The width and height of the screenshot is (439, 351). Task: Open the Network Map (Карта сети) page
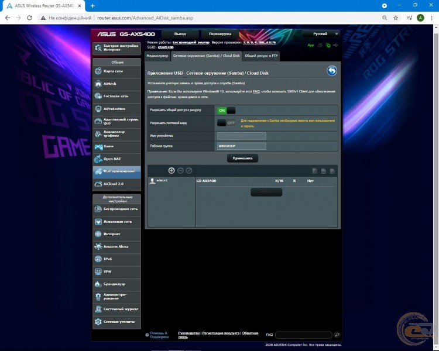pos(116,71)
